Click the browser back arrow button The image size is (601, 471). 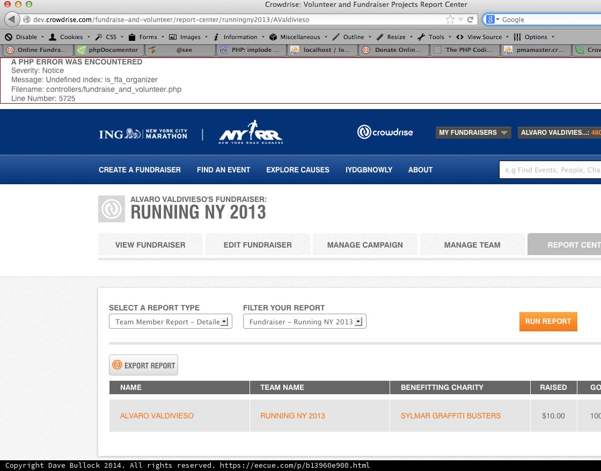pyautogui.click(x=12, y=19)
